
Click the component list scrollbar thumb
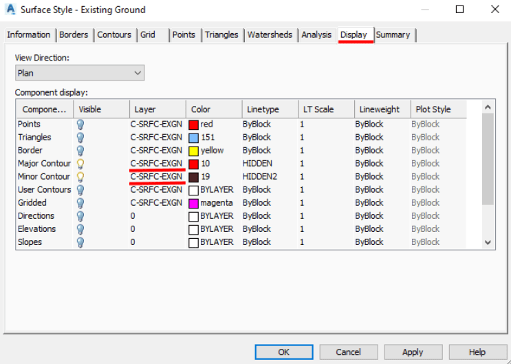[488, 159]
